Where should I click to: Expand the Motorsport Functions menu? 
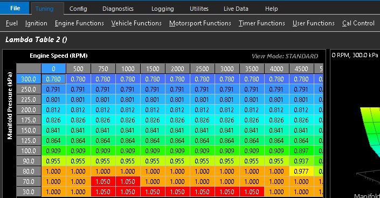point(200,23)
